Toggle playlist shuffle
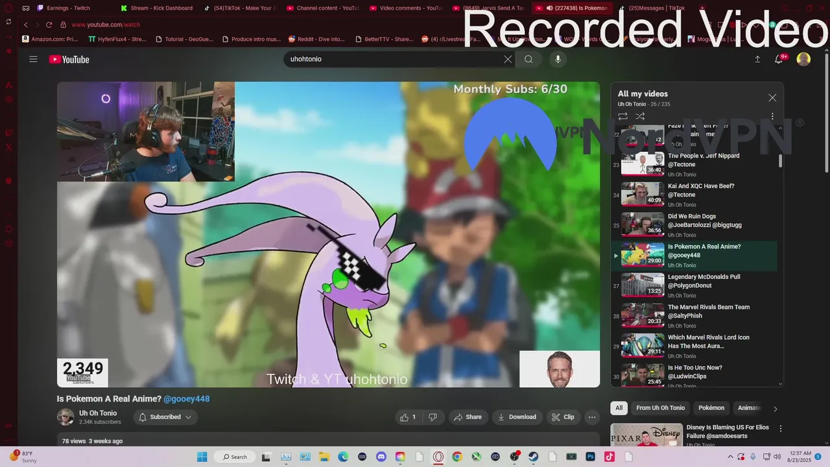830x467 pixels. tap(640, 116)
